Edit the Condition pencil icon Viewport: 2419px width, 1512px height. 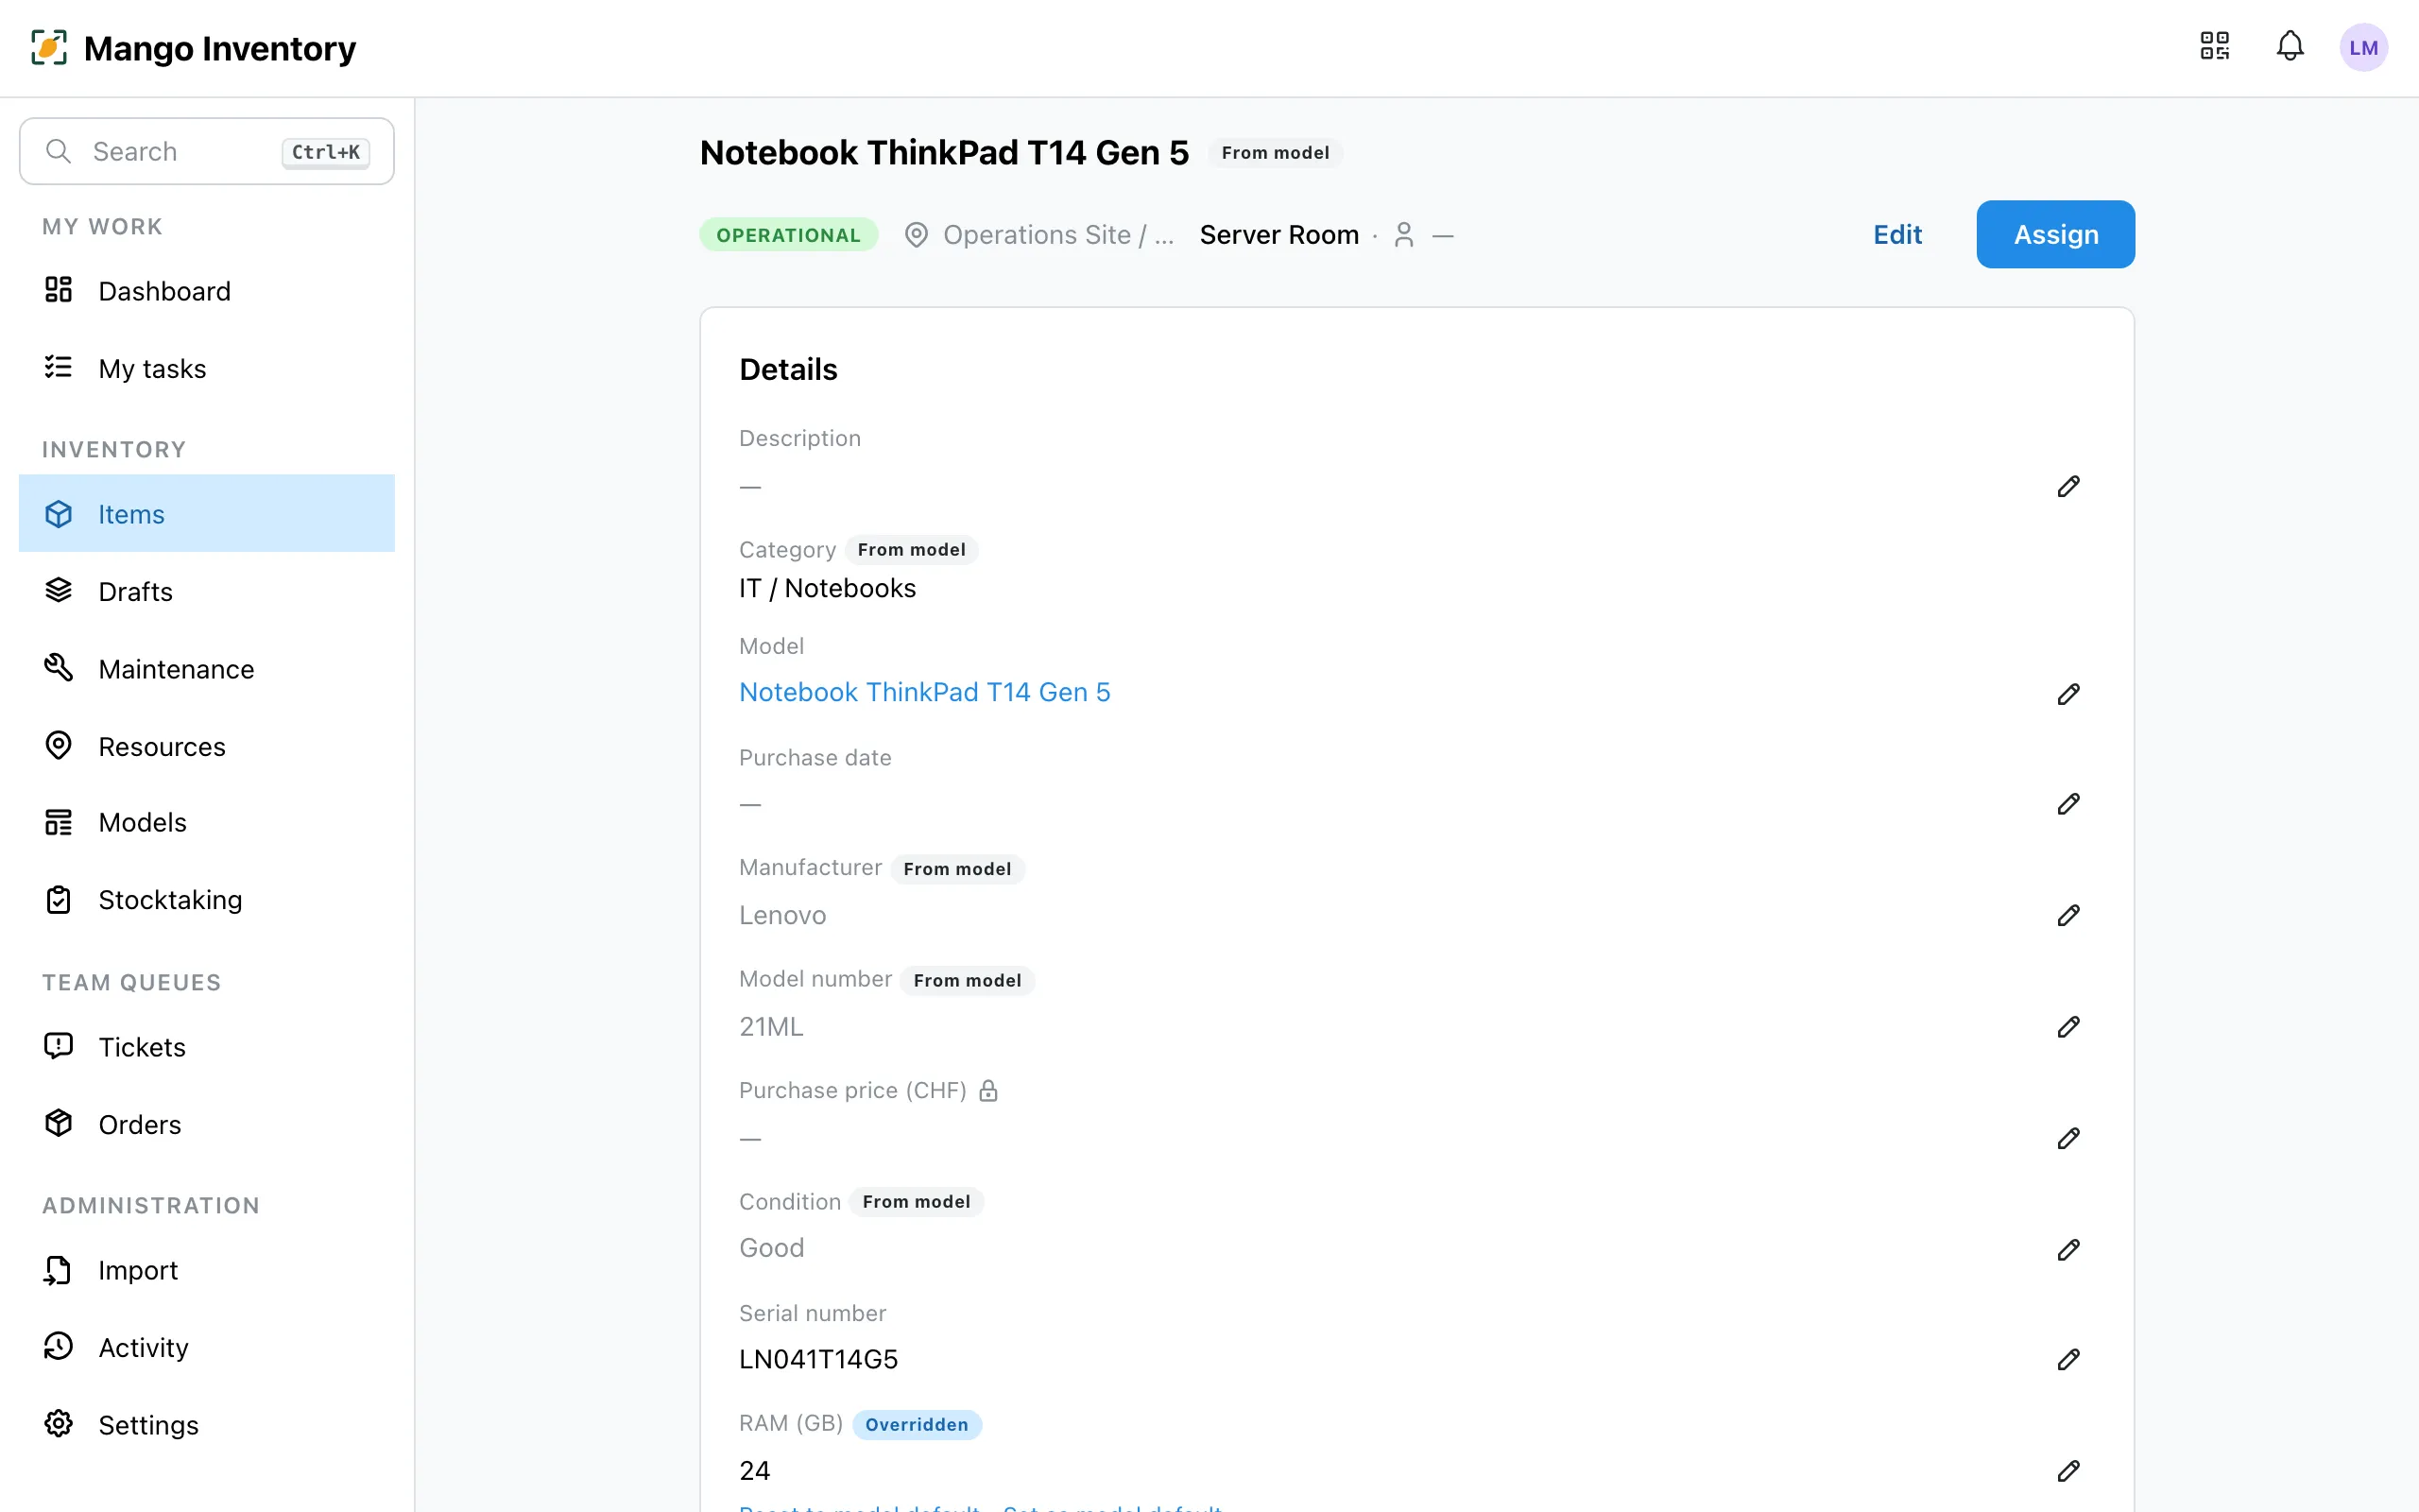coord(2068,1250)
